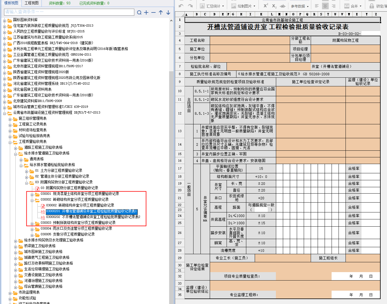Screen dimensions: 387x304
Task: Click the 项目经理 orange input cell
Action: click(x=345, y=49)
